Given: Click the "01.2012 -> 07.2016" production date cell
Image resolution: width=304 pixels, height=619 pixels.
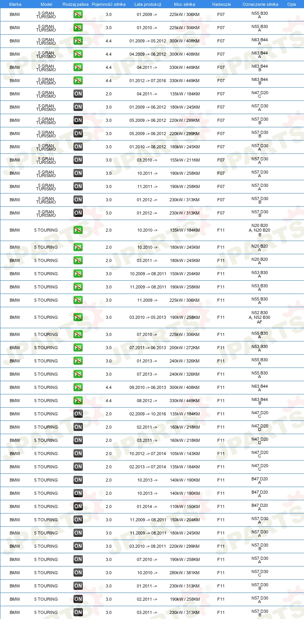Looking at the screenshot, I should (x=148, y=81).
